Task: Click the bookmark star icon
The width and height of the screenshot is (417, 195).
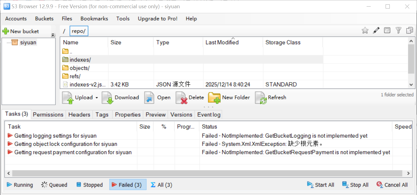Action: pos(365,31)
